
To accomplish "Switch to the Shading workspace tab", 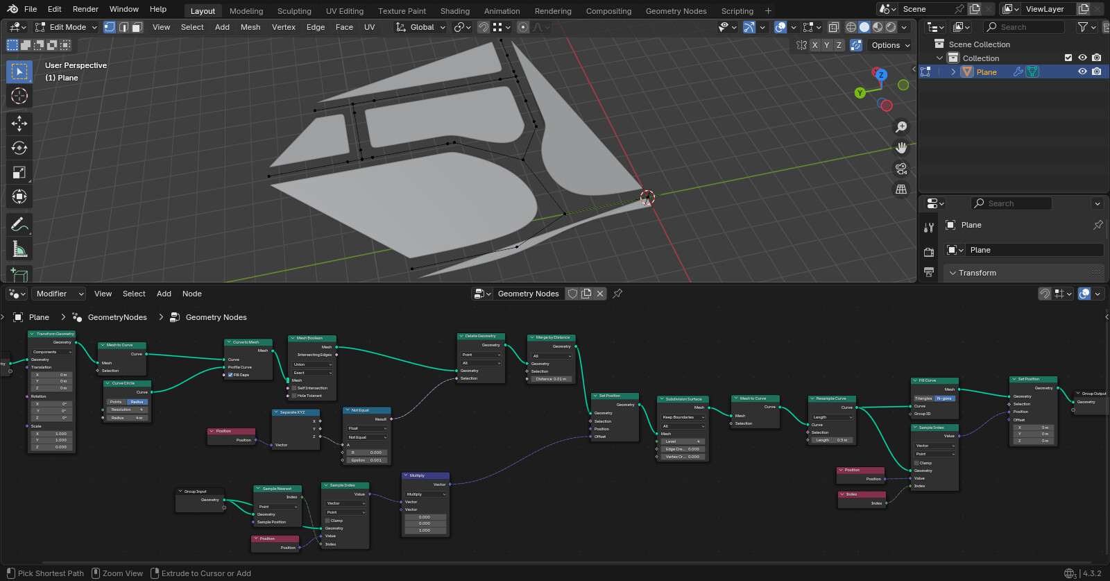I will 455,11.
